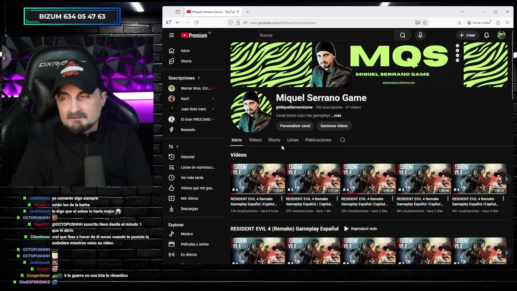Click next arrow on Gameplay Español playlist row
Viewport: 517px width, 291px height.
pyautogui.click(x=506, y=253)
